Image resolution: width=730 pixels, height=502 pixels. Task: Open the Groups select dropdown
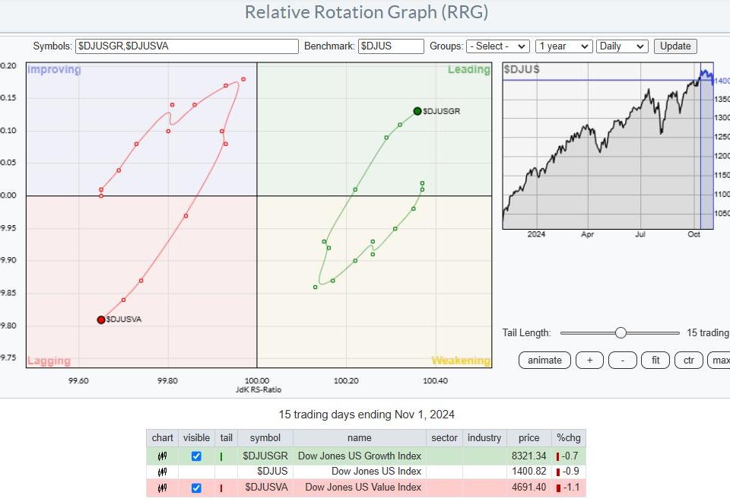(498, 46)
